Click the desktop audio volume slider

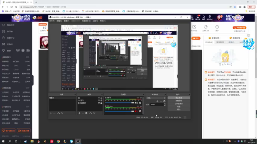pyautogui.click(x=119, y=103)
